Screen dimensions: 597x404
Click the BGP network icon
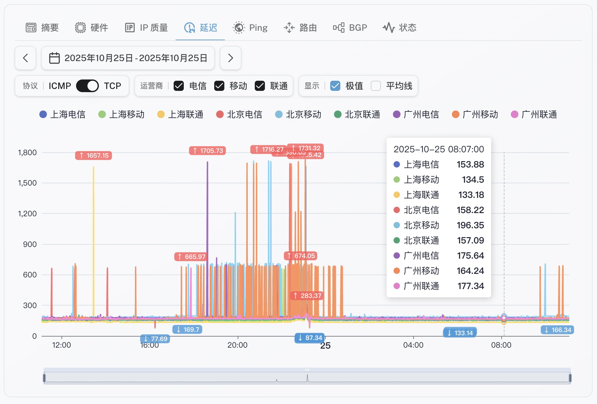[x=339, y=28]
